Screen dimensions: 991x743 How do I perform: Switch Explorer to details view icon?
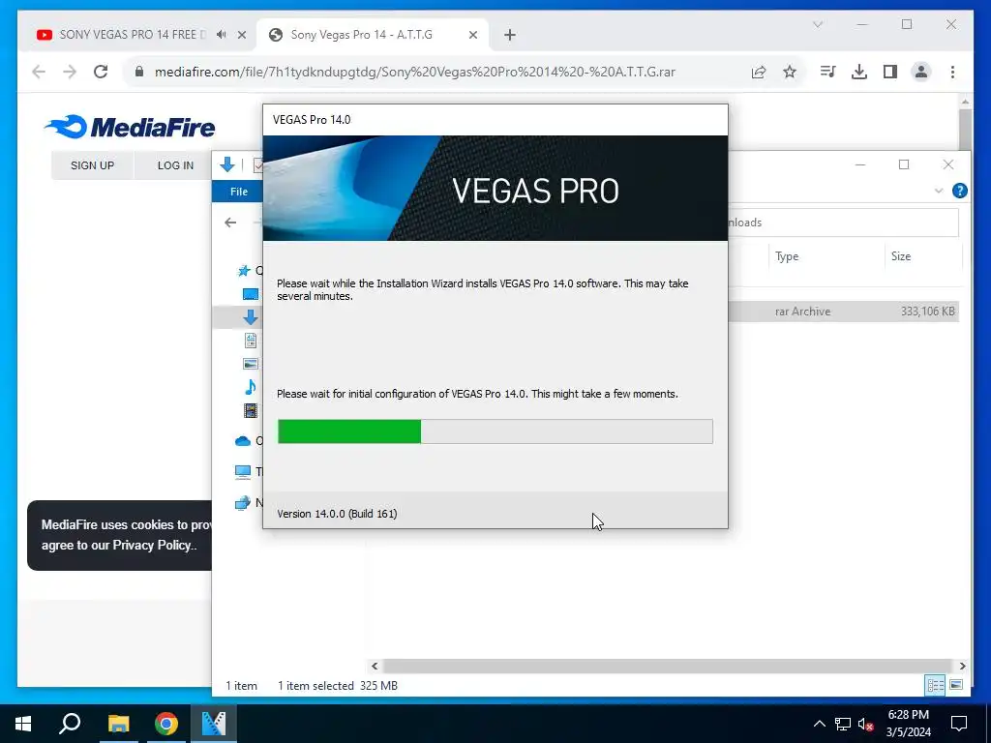tap(935, 686)
